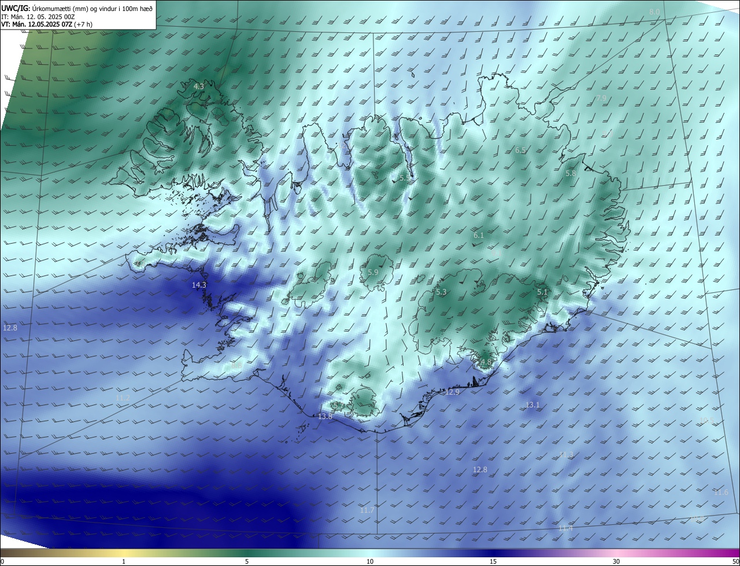Select the 5.9 value on Hofsjökull glacier

pyautogui.click(x=373, y=273)
